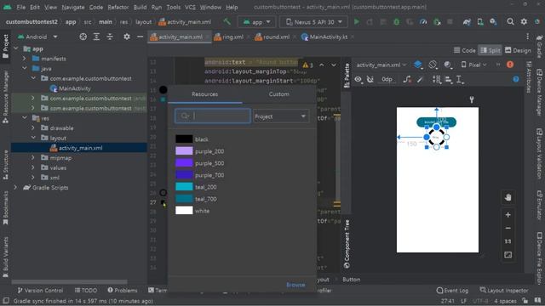
Task: Open the Pixel device dropdown in preview
Action: point(473,65)
